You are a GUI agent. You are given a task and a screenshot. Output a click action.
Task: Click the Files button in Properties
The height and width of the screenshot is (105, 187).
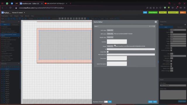pos(172,54)
